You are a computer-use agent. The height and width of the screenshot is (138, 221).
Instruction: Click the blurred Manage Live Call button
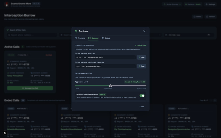[x=30, y=88]
